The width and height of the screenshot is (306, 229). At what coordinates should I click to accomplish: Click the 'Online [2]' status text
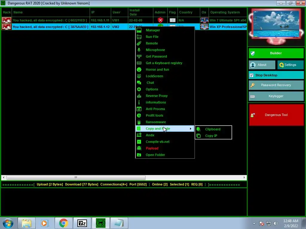coord(160,184)
